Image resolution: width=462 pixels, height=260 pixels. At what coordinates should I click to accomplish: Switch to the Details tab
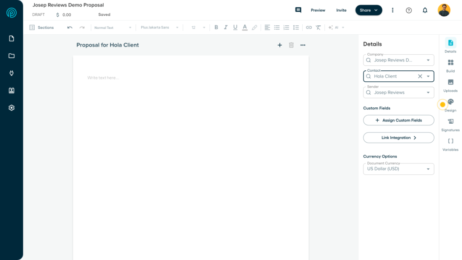pos(450,46)
